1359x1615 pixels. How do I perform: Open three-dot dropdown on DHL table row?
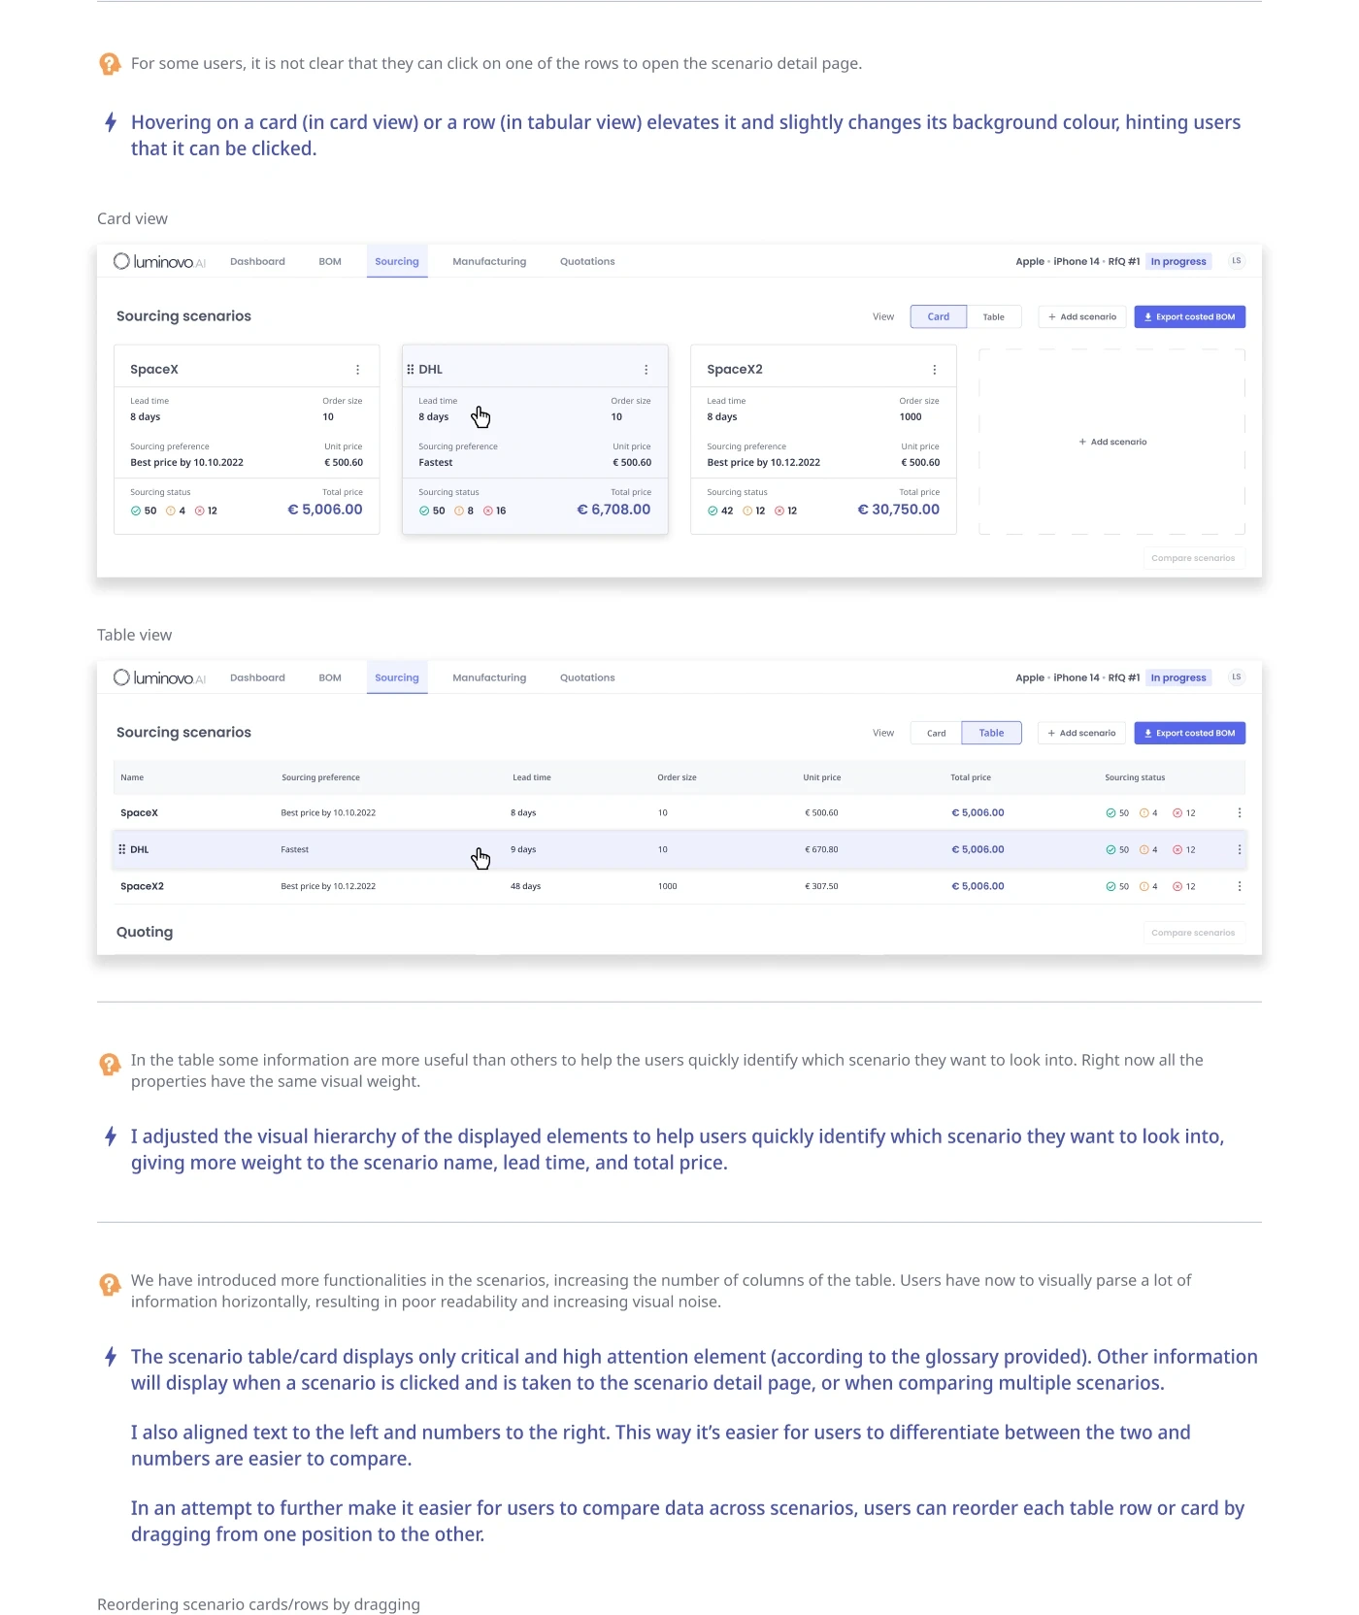click(1239, 850)
